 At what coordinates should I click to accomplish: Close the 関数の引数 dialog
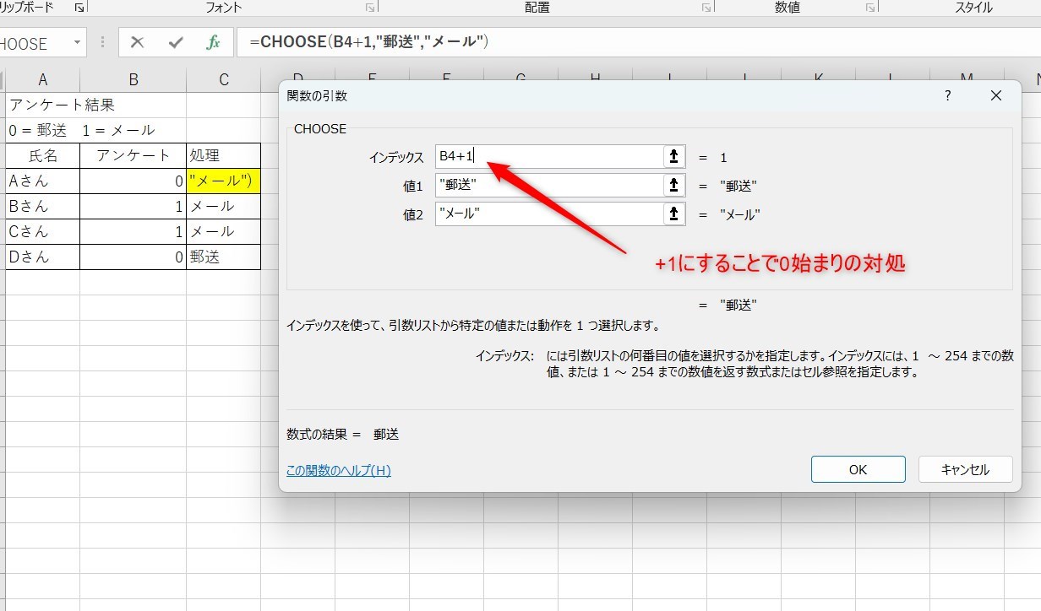click(996, 96)
